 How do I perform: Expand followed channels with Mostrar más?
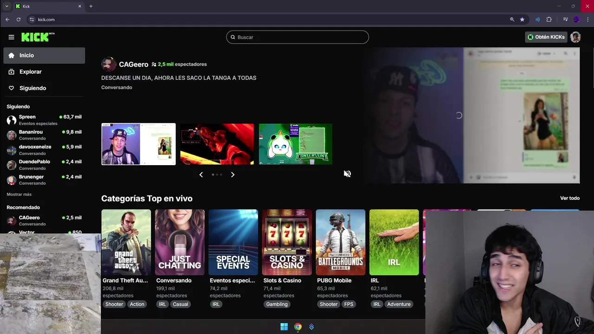pos(19,194)
